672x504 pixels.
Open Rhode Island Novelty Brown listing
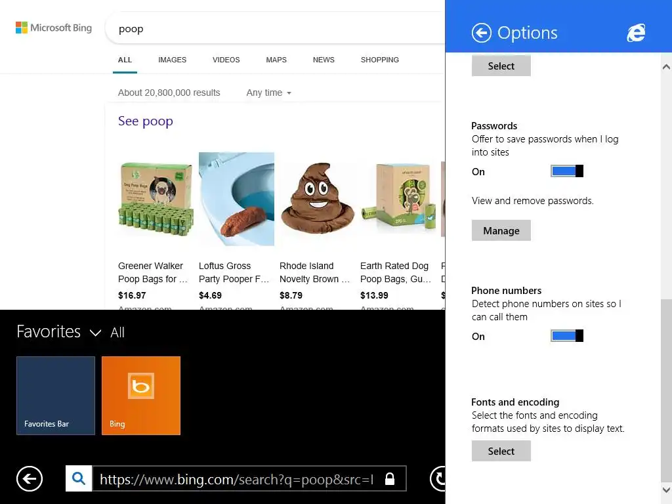[314, 272]
